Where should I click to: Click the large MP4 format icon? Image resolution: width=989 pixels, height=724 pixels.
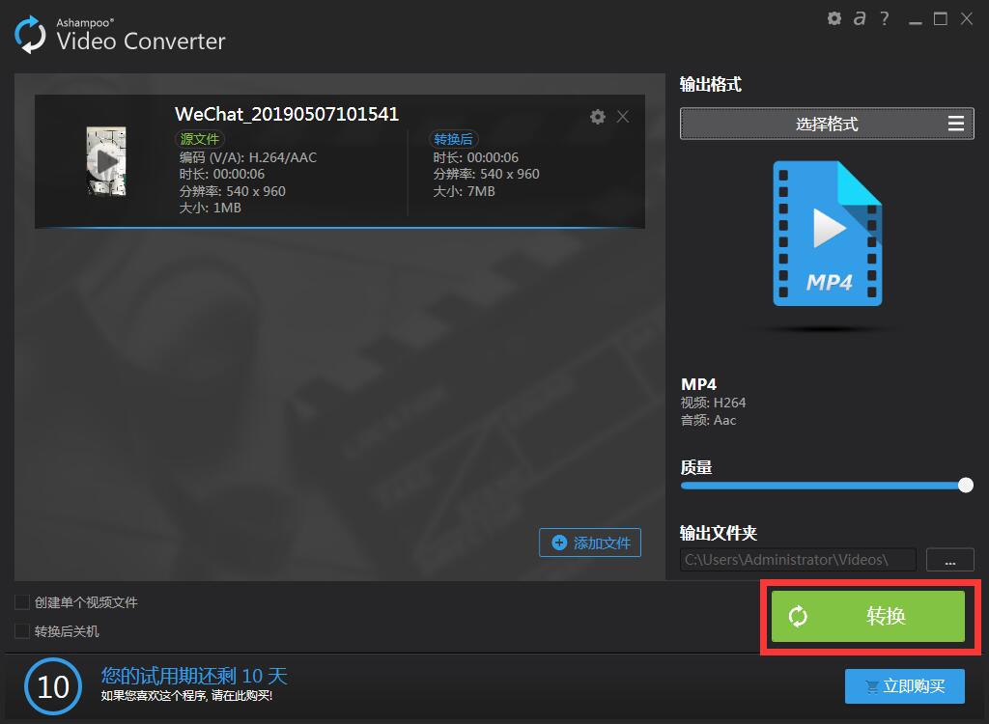[x=828, y=234]
